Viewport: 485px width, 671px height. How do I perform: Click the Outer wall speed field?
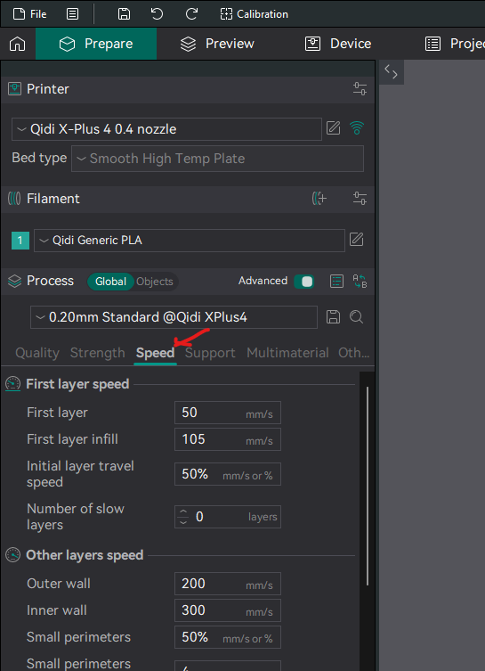tap(228, 584)
